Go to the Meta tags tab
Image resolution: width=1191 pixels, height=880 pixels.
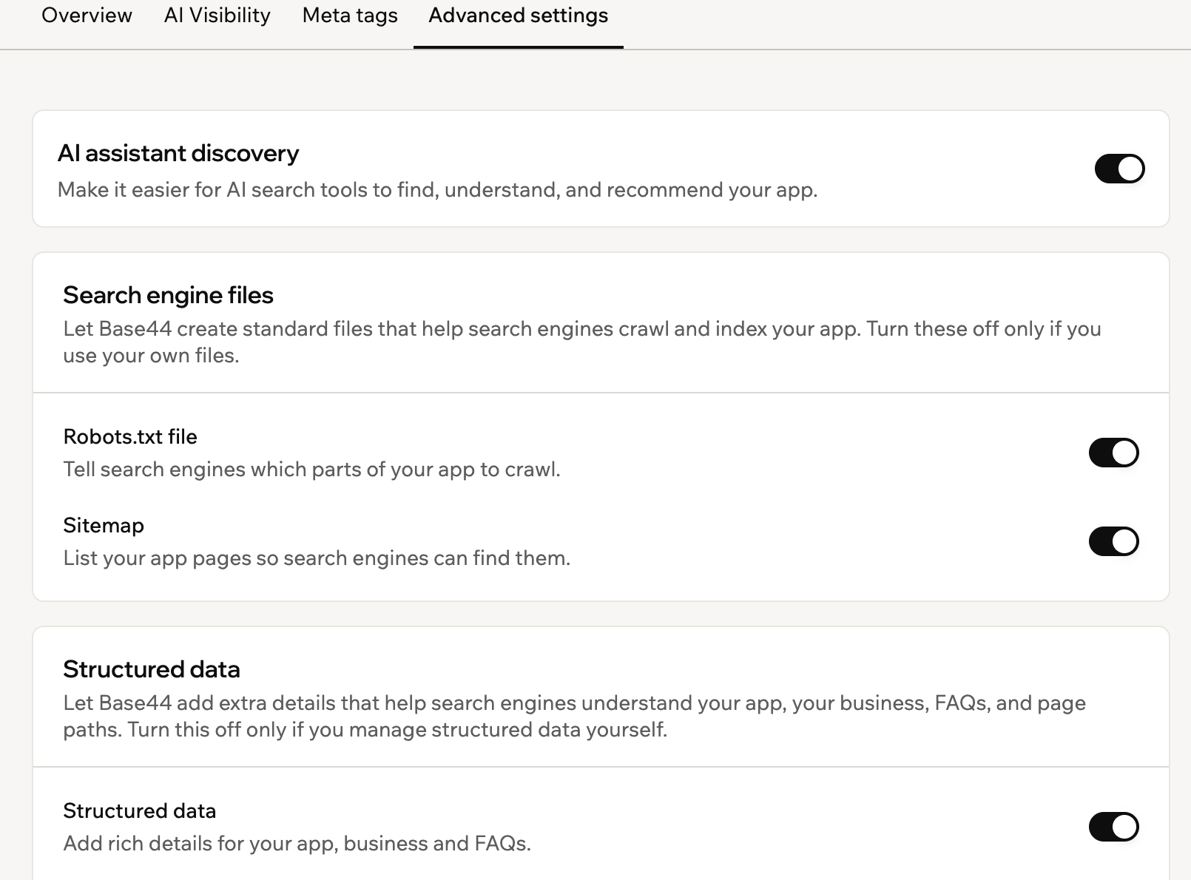tap(350, 16)
